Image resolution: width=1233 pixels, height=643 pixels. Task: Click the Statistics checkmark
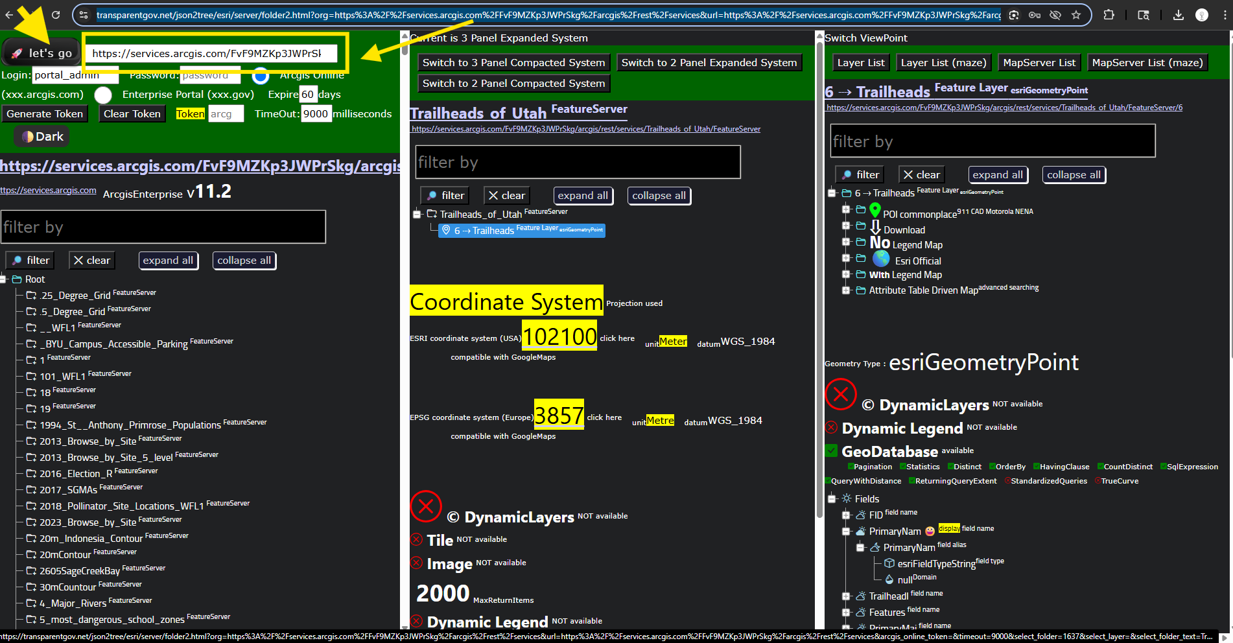coord(903,467)
